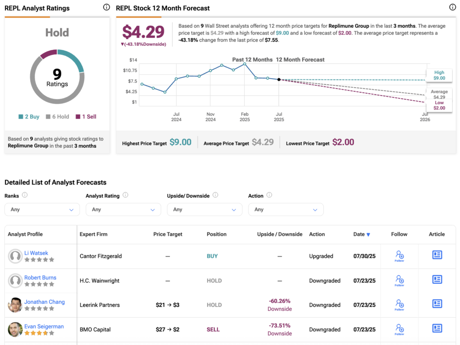Click info icon next to Ranks filter

[x=25, y=195]
